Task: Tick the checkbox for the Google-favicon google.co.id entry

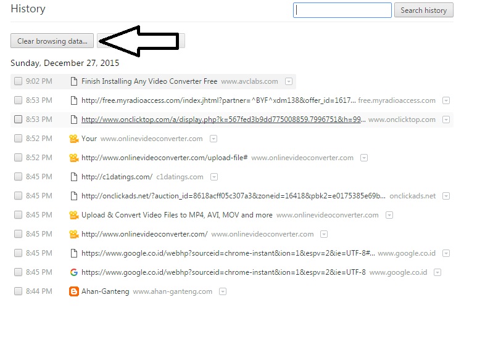Action: click(x=19, y=272)
